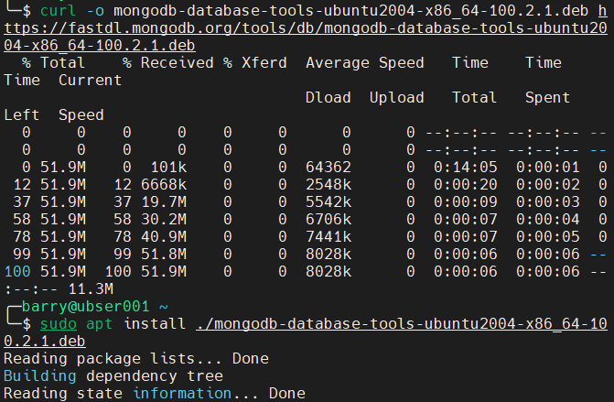Click the cyan 100 percent value
The width and height of the screenshot is (614, 402).
point(17,272)
